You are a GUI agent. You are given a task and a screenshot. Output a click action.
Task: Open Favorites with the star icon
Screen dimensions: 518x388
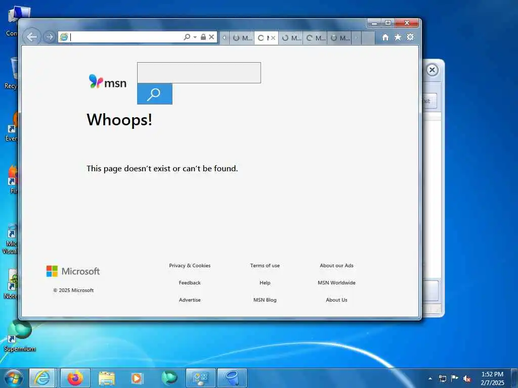click(398, 37)
